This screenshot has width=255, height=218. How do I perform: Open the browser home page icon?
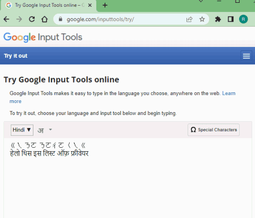pos(45,19)
